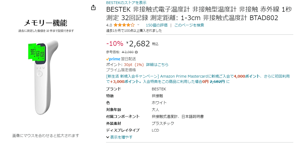Expand 表示を増やす for more product details
The width and height of the screenshot is (297, 147).
tap(119, 137)
